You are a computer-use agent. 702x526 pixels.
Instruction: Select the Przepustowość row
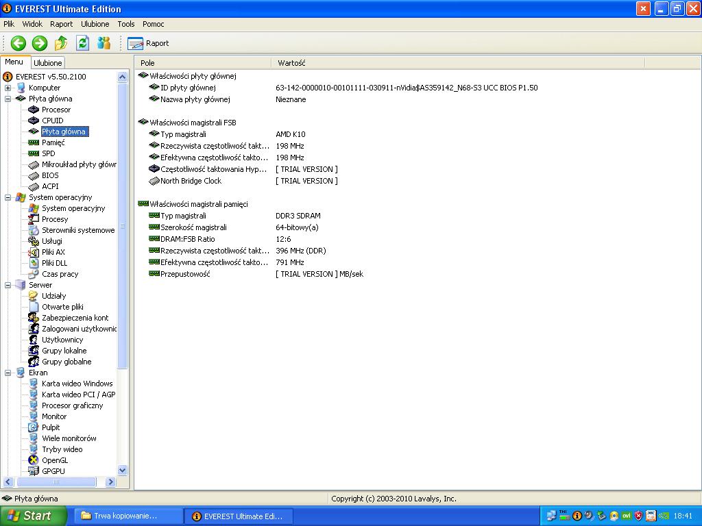[256, 274]
